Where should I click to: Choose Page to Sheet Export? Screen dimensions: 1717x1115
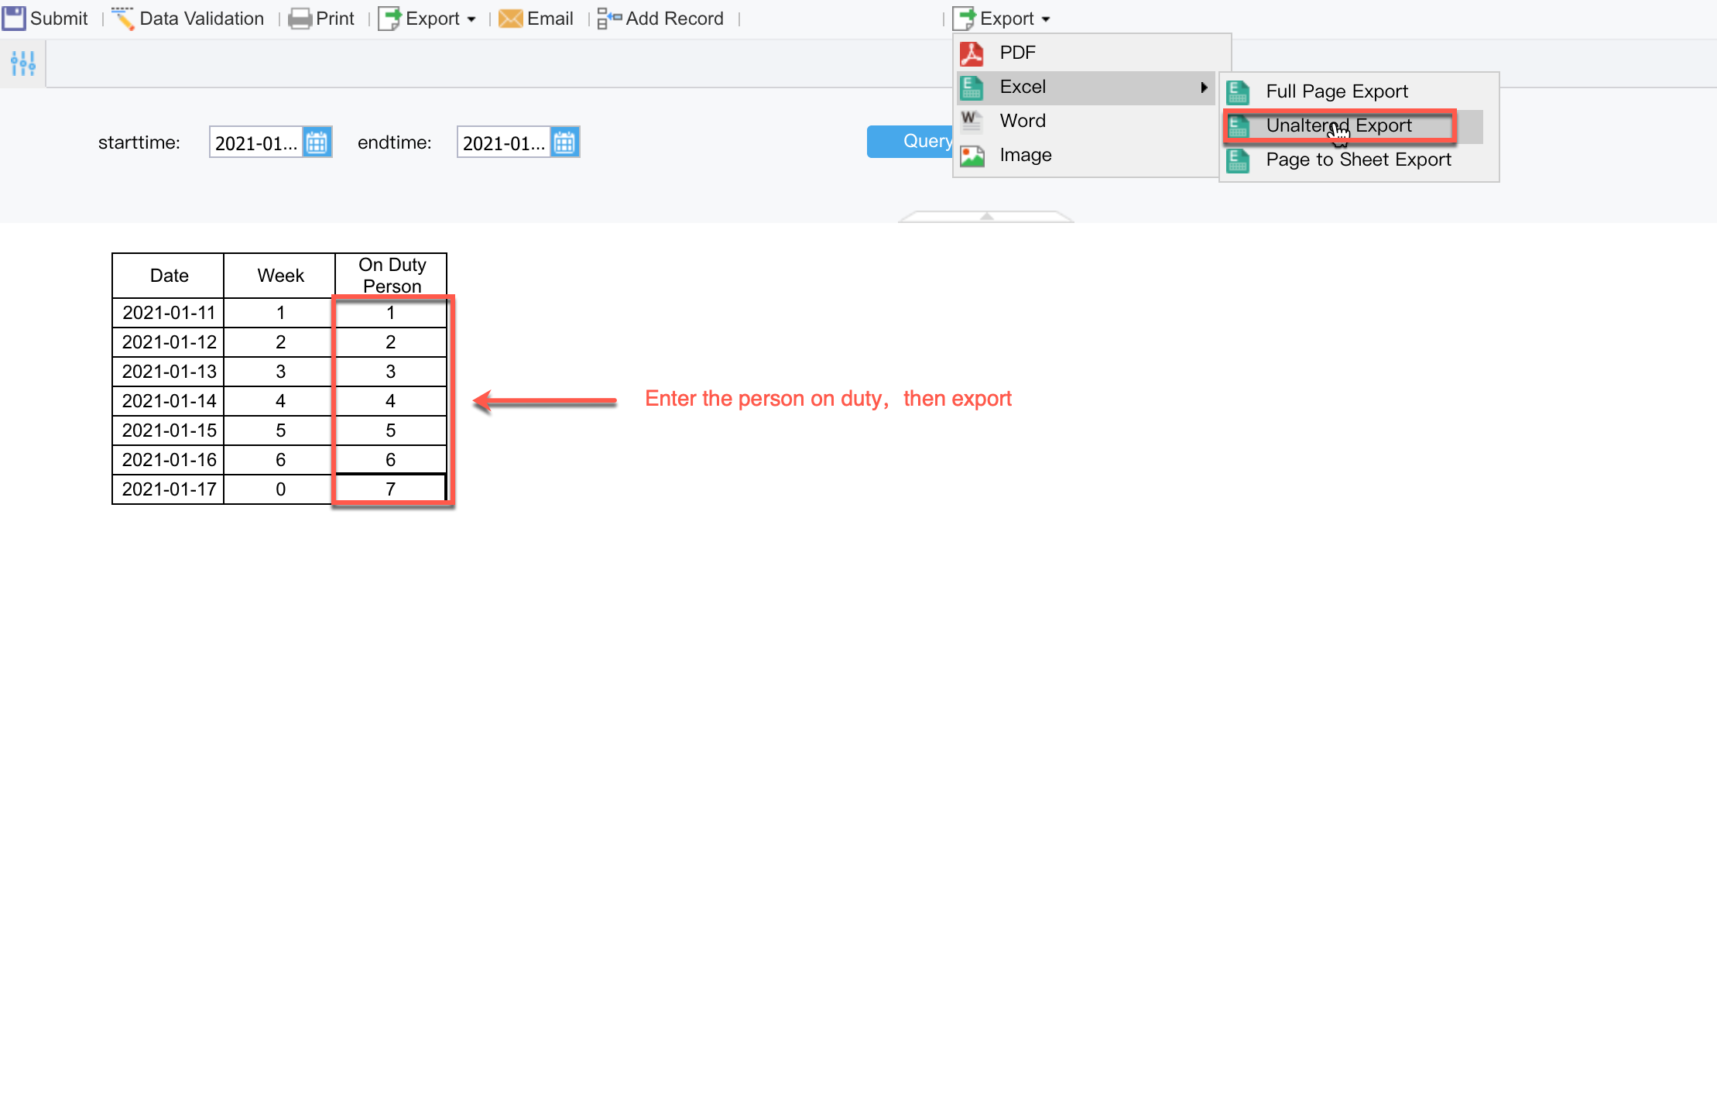pos(1359,160)
